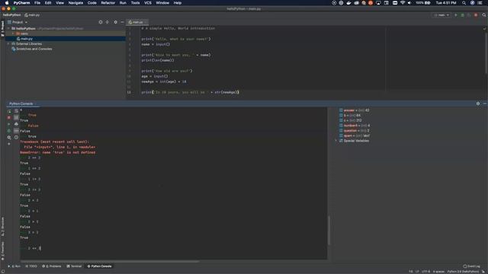Click expand all icon in Project panel header
Image resolution: width=488 pixels, height=274 pixels.
[108, 22]
